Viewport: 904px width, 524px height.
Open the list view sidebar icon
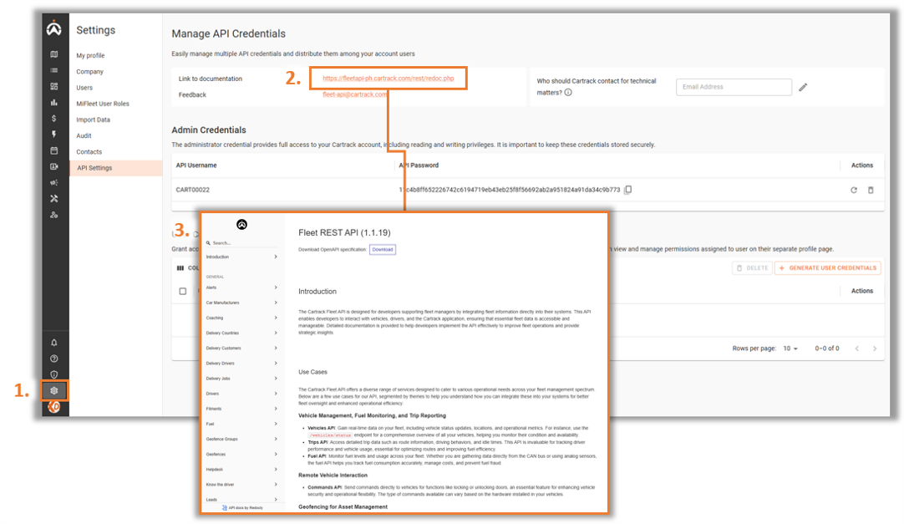(54, 70)
